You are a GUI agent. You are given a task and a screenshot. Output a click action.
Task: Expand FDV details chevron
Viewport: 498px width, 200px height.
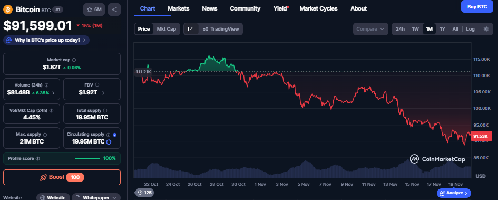click(x=103, y=93)
